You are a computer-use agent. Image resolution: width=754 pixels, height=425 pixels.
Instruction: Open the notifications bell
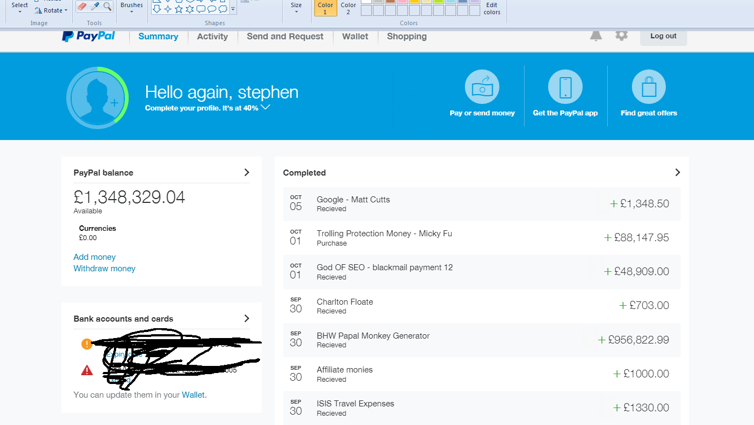(596, 36)
